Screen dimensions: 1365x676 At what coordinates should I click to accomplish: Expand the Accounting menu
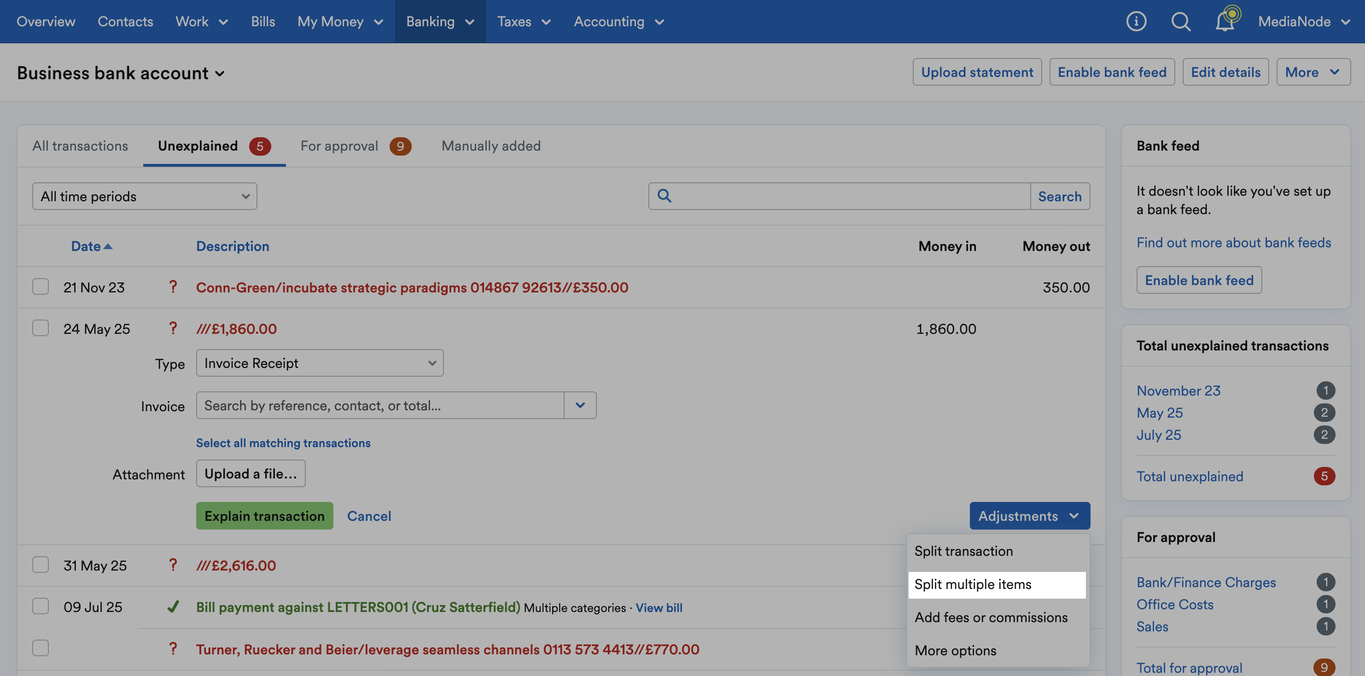(x=619, y=21)
